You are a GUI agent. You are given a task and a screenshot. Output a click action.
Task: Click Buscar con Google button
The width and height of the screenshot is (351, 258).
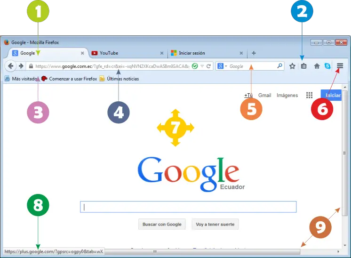coord(162,224)
